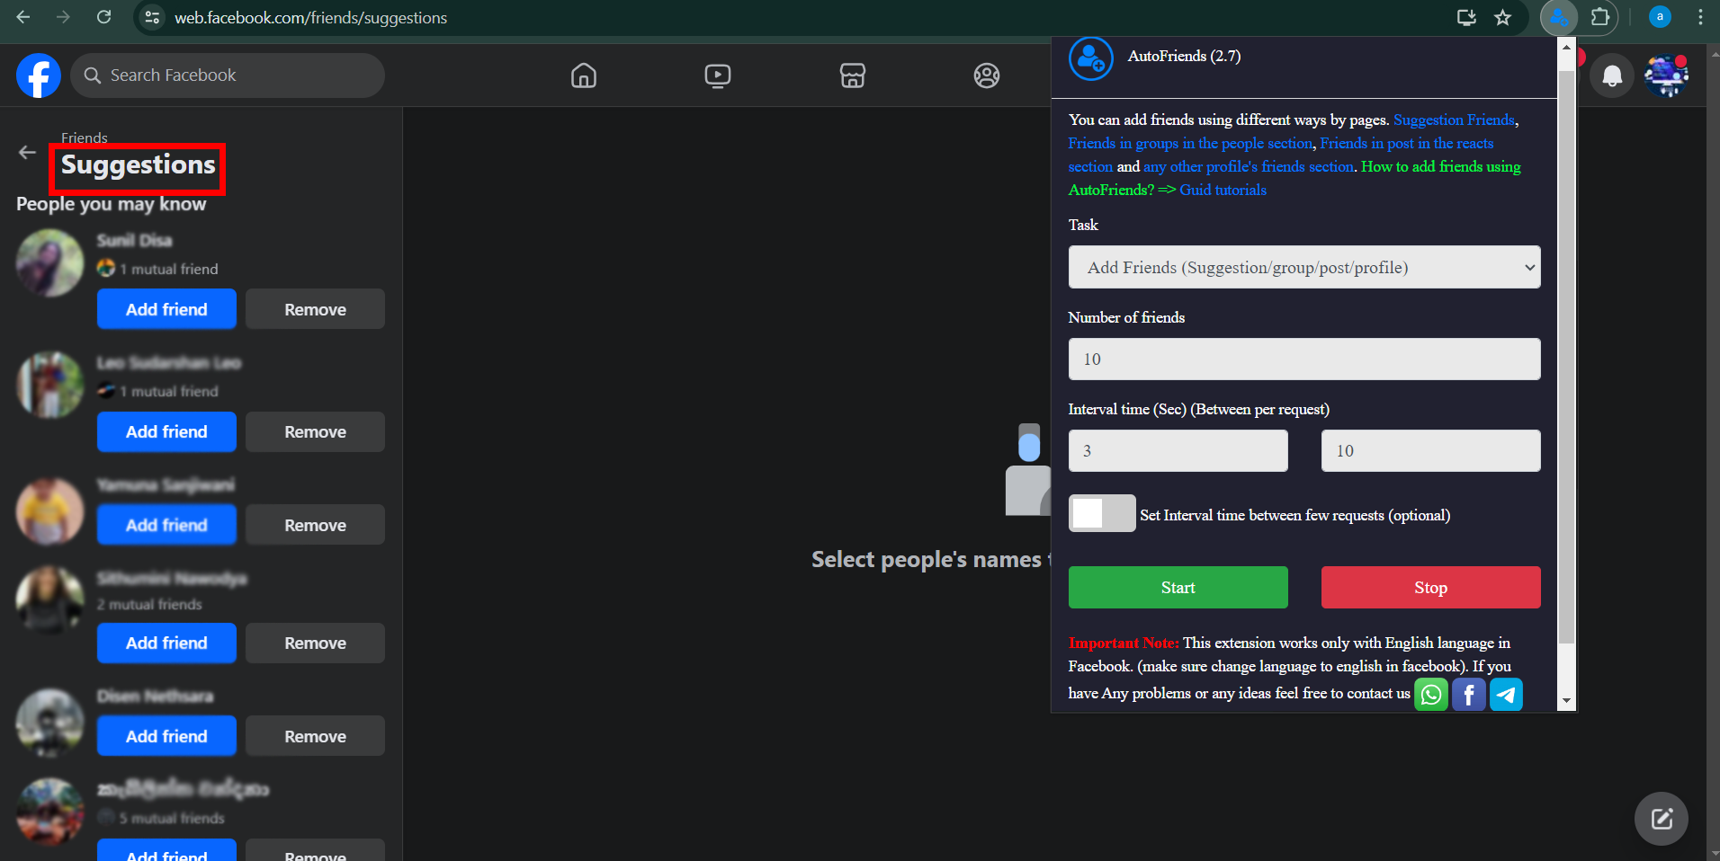
Task: Open the notifications bell
Action: 1611,75
